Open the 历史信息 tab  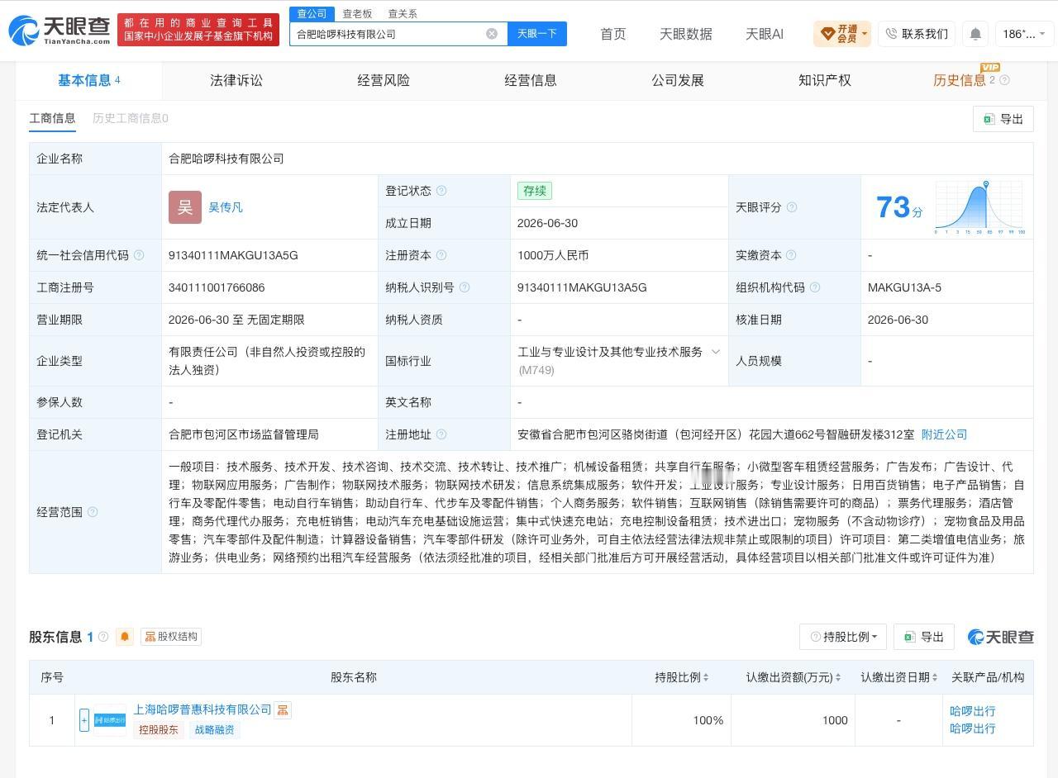click(x=960, y=80)
